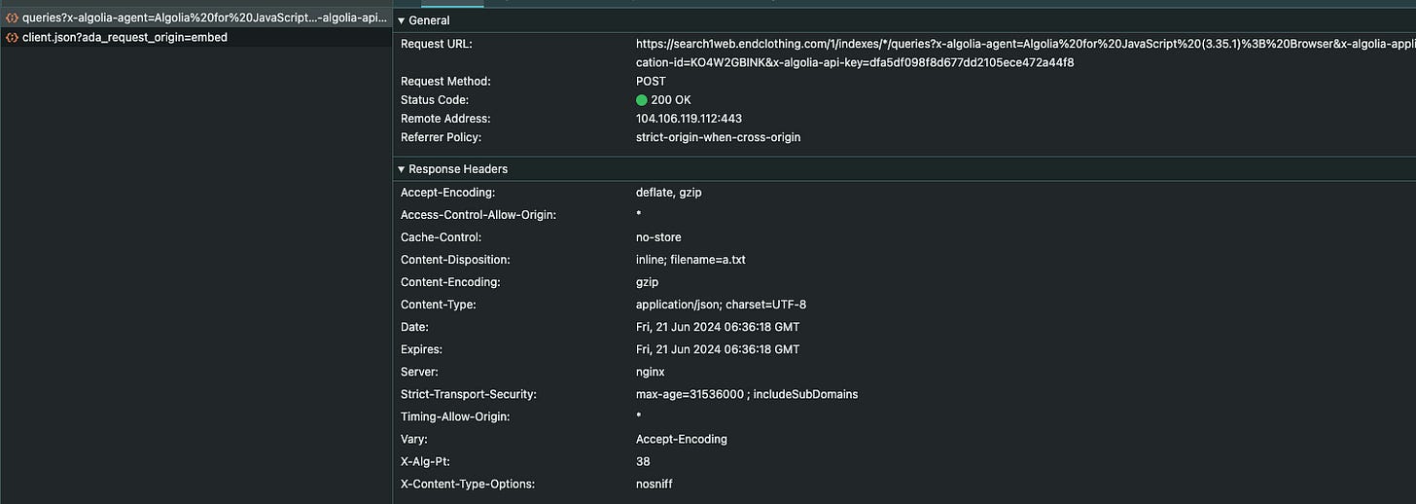
Task: Click the nginx server value
Action: pos(651,372)
